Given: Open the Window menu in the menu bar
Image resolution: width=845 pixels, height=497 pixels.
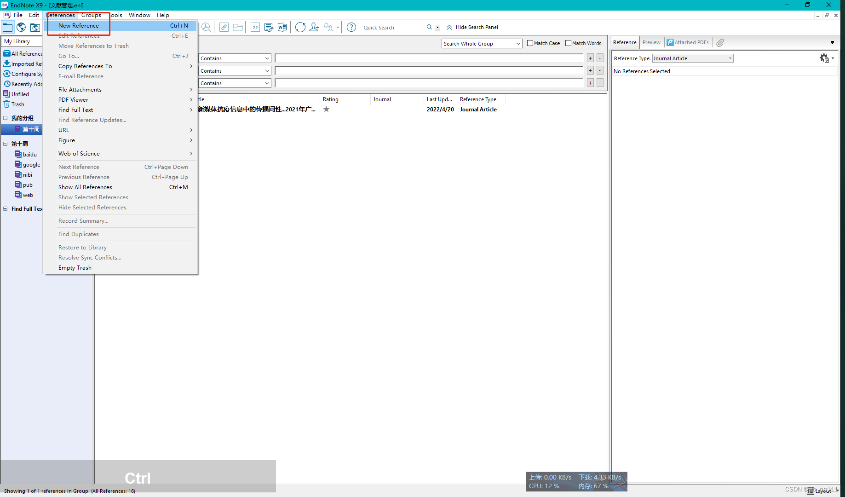Looking at the screenshot, I should [x=139, y=15].
